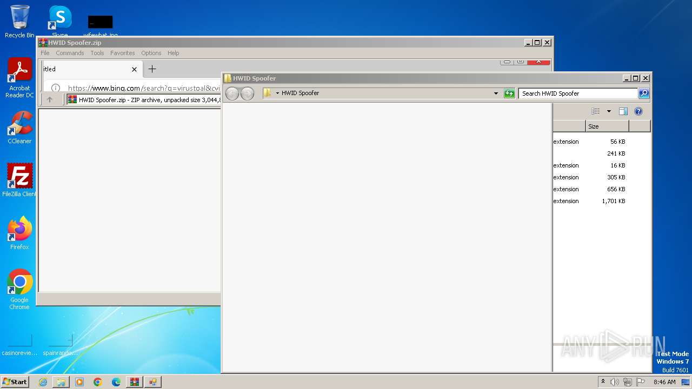Viewport: 692px width, 389px height.
Task: Click the Size column header
Action: pos(607,126)
